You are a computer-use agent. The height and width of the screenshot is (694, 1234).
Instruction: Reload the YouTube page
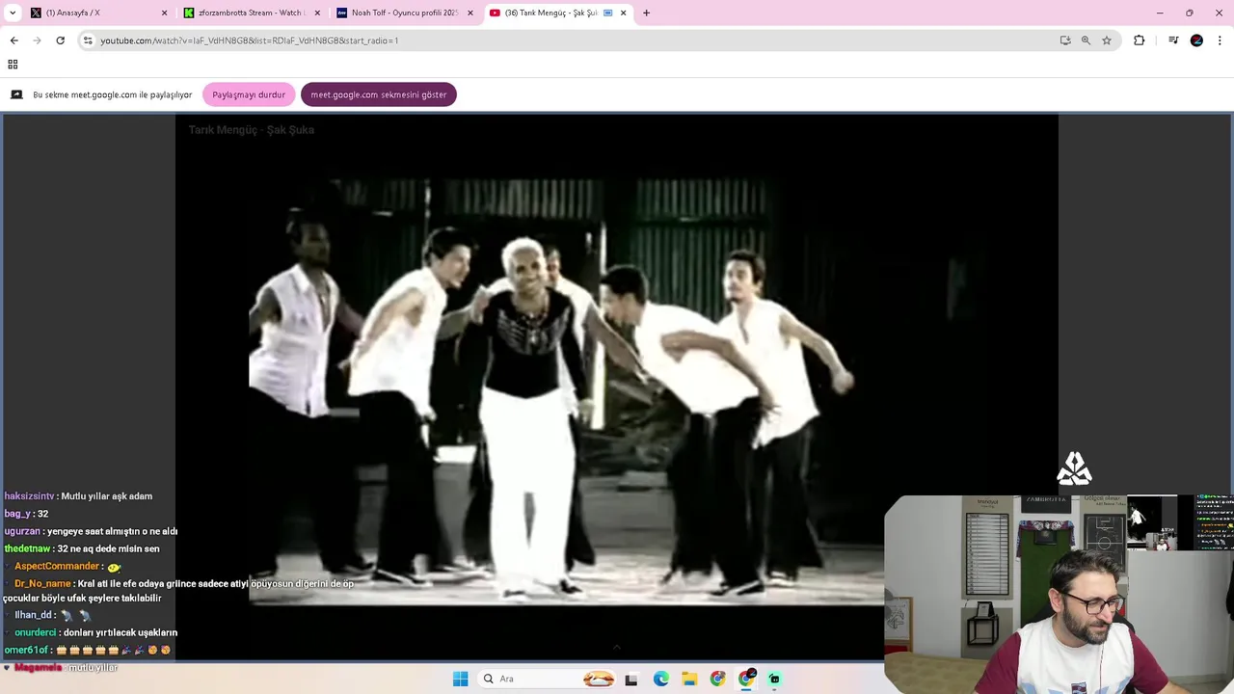pos(60,40)
